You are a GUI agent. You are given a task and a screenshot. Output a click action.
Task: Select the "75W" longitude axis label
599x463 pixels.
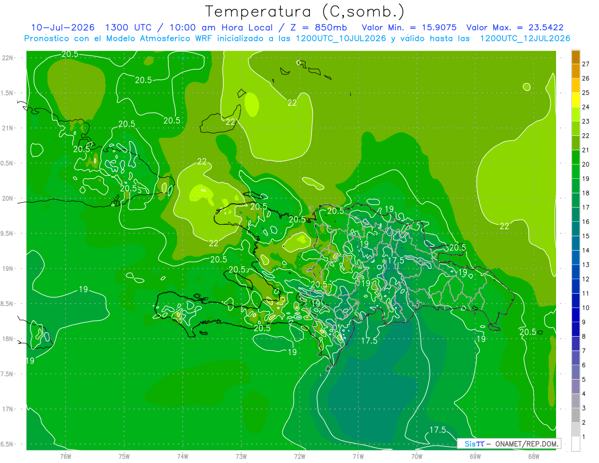pos(124,457)
